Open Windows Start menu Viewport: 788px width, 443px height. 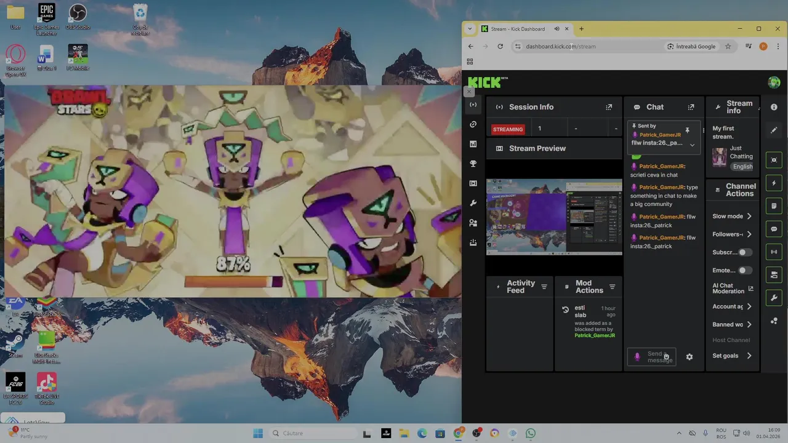tap(258, 433)
